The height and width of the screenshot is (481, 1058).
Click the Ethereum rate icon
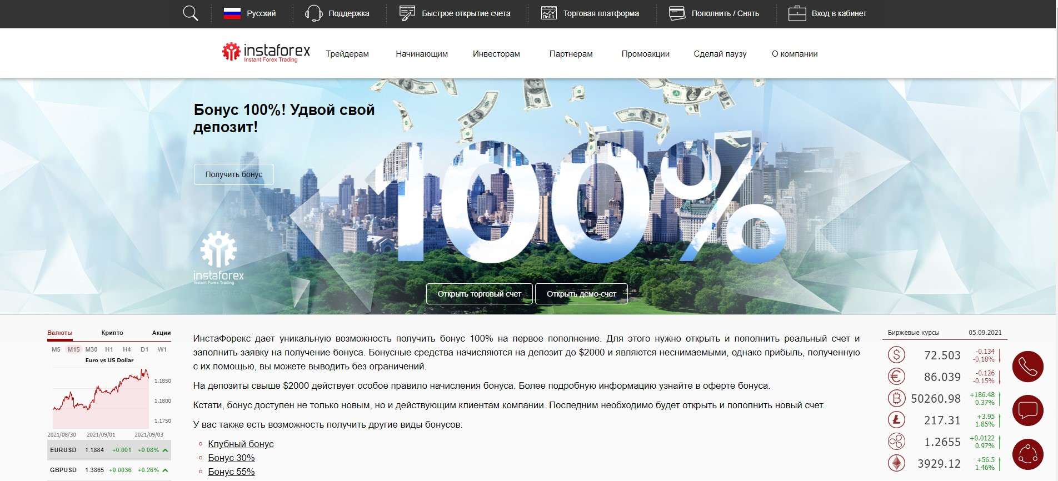(896, 463)
